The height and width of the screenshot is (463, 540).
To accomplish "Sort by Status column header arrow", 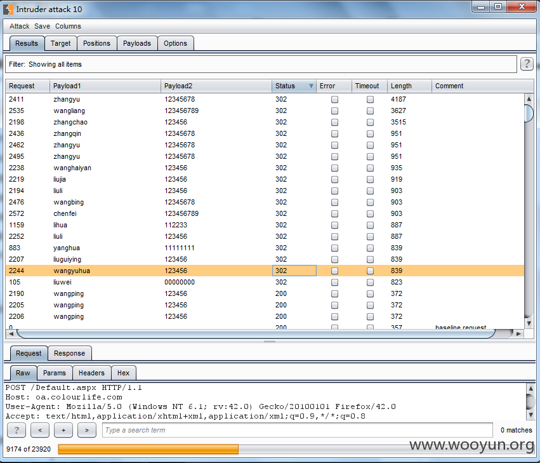I will pos(311,86).
